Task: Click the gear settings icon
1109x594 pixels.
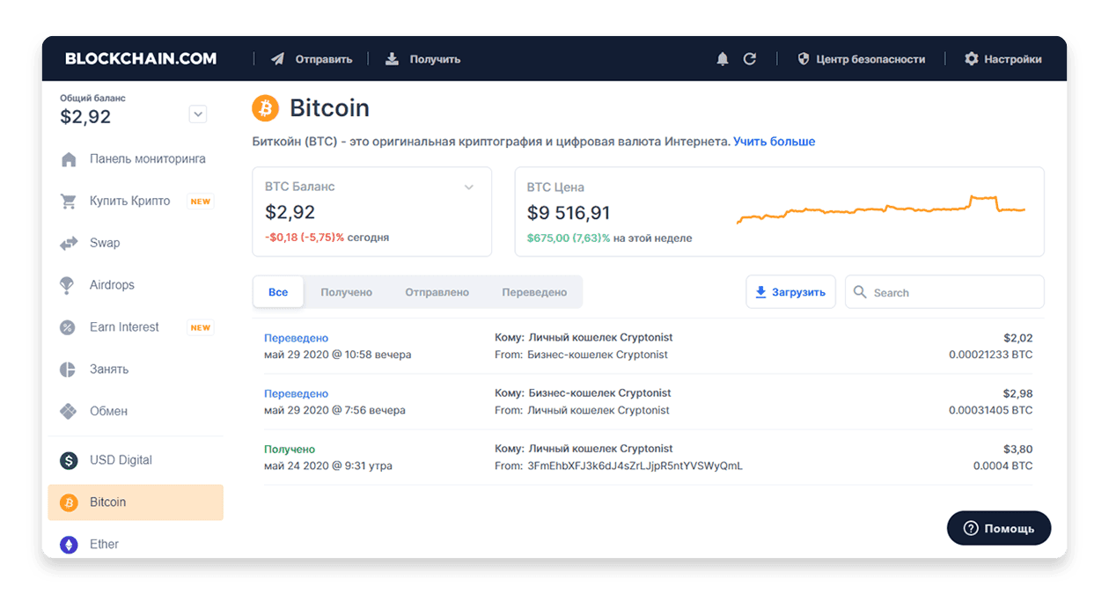Action: pyautogui.click(x=972, y=59)
